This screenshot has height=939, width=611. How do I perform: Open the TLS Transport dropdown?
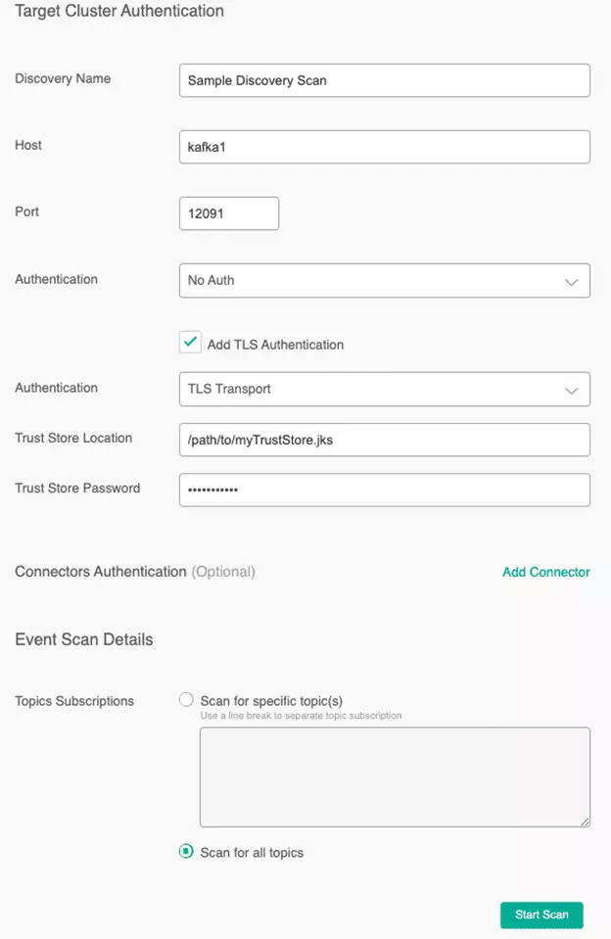pos(384,389)
